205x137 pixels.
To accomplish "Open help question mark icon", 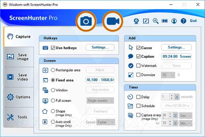I will click(184, 21).
